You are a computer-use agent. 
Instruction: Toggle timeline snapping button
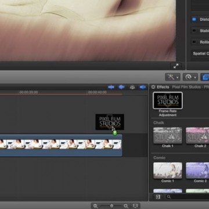point(143,87)
